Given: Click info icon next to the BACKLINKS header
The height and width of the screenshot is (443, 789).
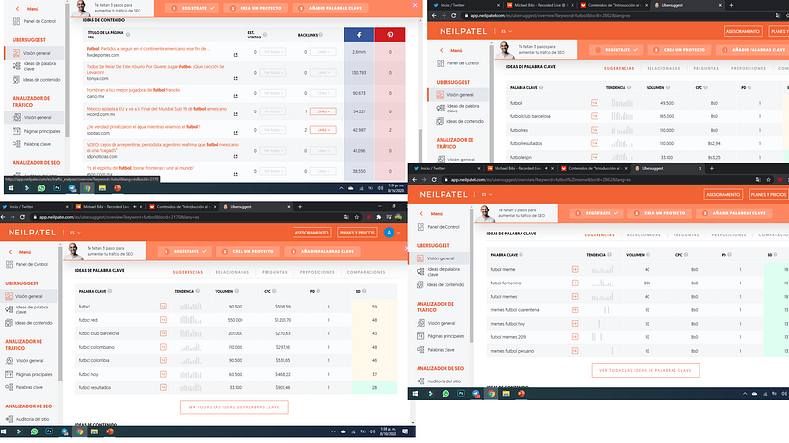Looking at the screenshot, I should 321,35.
